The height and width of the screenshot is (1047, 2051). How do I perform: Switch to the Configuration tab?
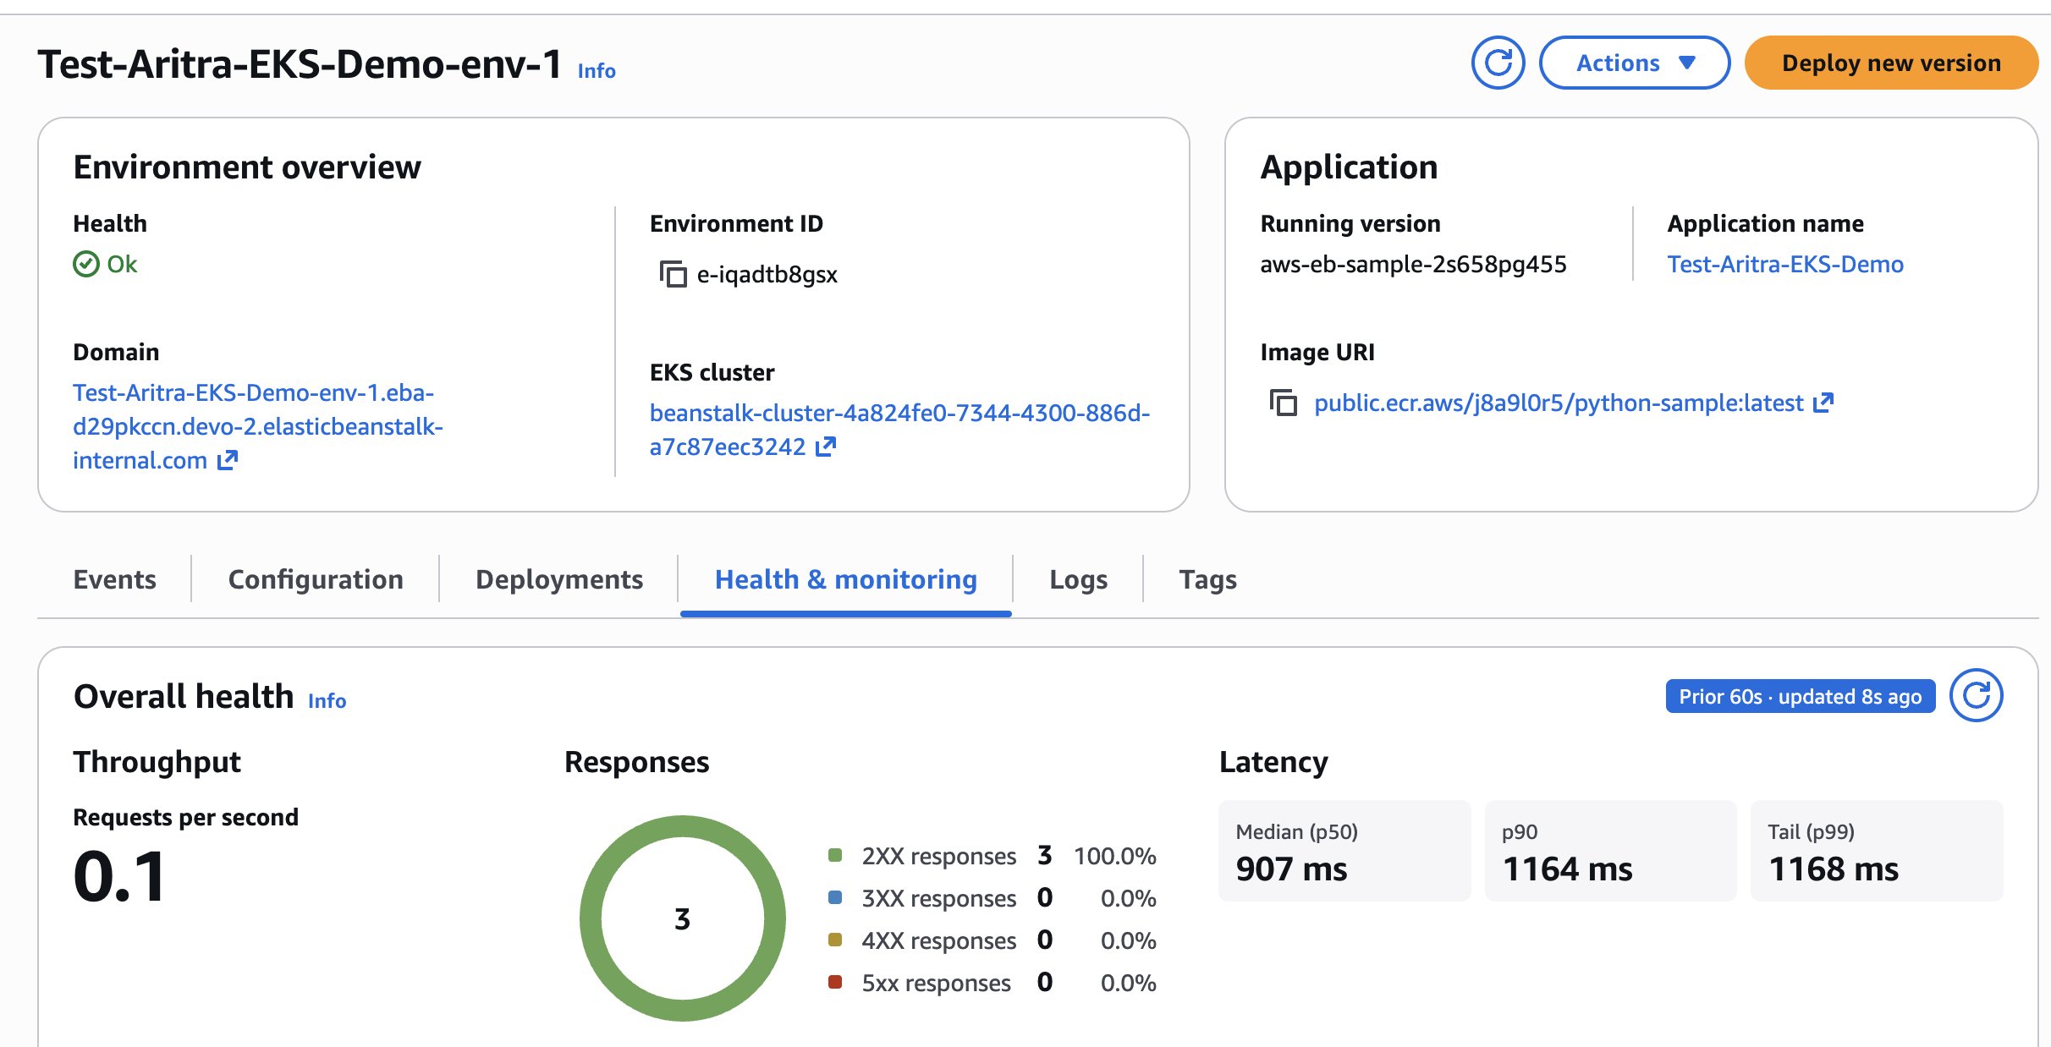(316, 579)
